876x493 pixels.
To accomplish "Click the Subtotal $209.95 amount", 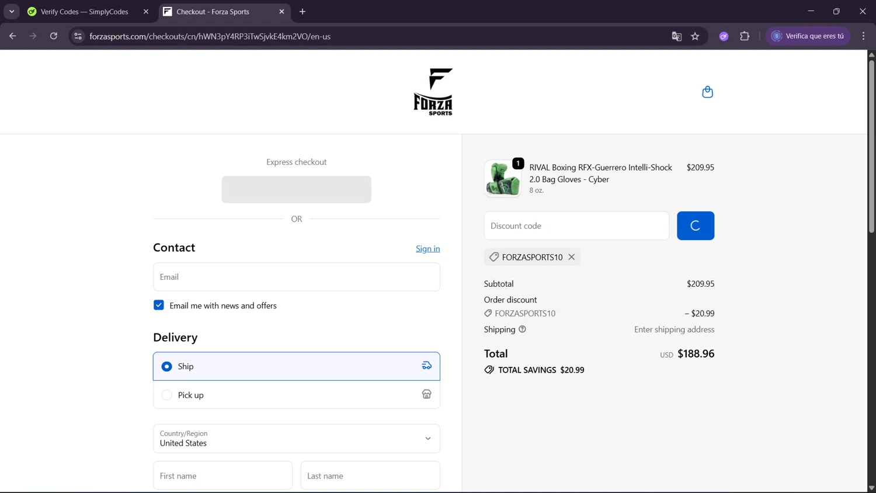I will pyautogui.click(x=701, y=284).
